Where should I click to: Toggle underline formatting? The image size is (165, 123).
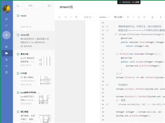coord(139,17)
